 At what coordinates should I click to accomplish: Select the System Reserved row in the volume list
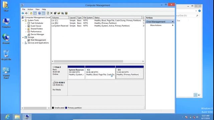click(98, 26)
